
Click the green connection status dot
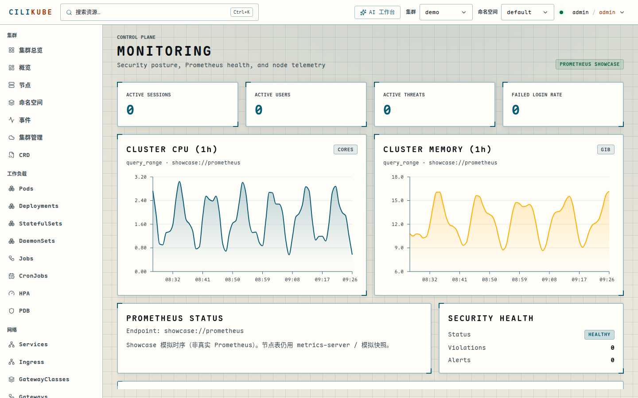561,12
